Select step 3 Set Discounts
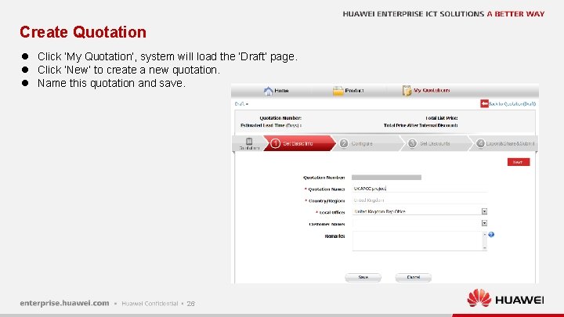 click(x=435, y=143)
